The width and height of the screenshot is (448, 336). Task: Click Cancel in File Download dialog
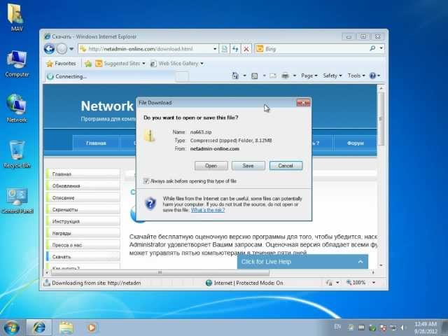tap(286, 166)
